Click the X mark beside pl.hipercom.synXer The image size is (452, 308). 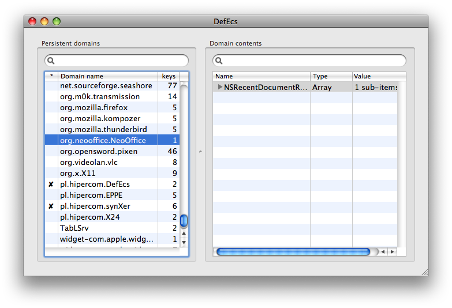[51, 206]
